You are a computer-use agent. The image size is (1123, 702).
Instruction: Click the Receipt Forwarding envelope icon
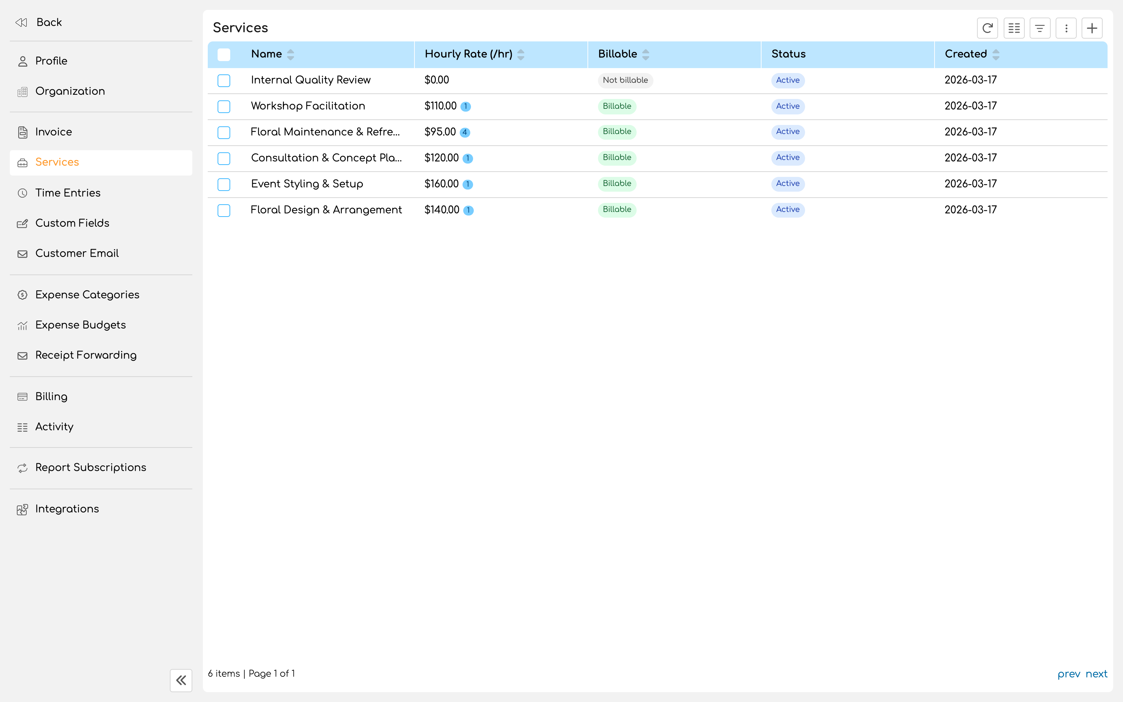point(22,356)
